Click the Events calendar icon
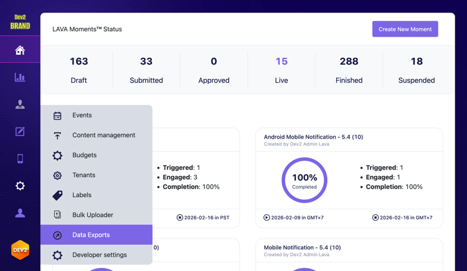 (57, 115)
